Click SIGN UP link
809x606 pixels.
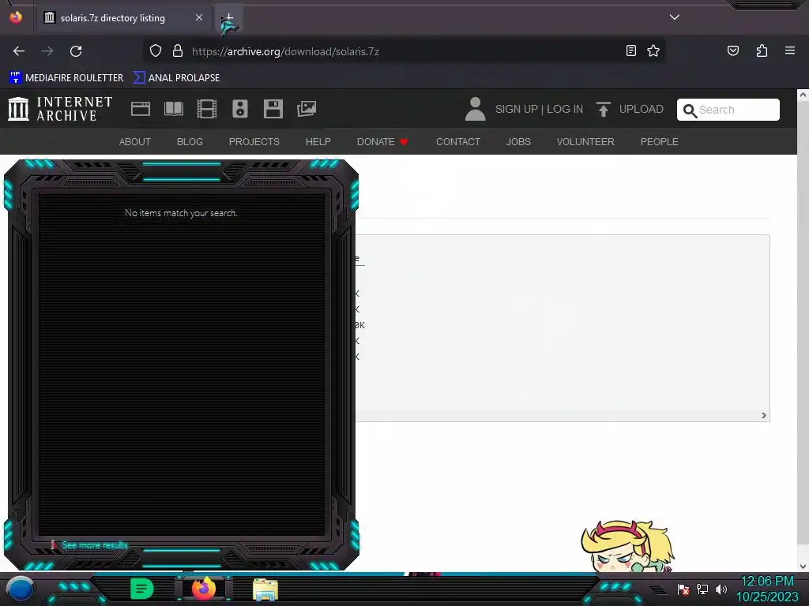coord(517,109)
